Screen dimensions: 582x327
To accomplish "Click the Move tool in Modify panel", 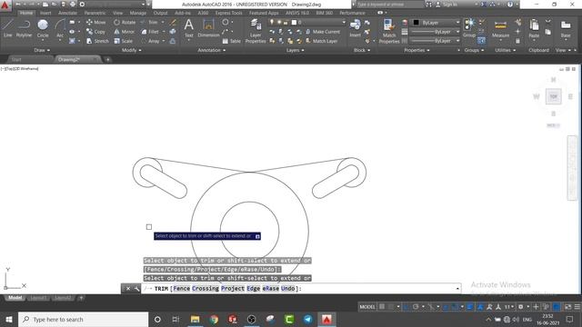I will coord(95,22).
